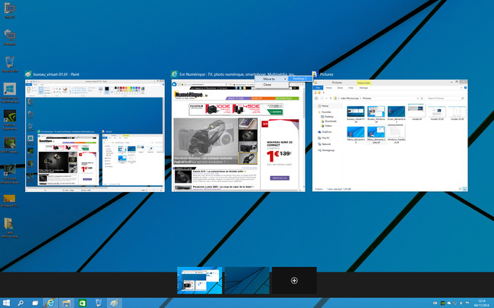The height and width of the screenshot is (308, 494).
Task: Select the 344.11 NVIDIA installer desktop icon
Action: point(10,145)
